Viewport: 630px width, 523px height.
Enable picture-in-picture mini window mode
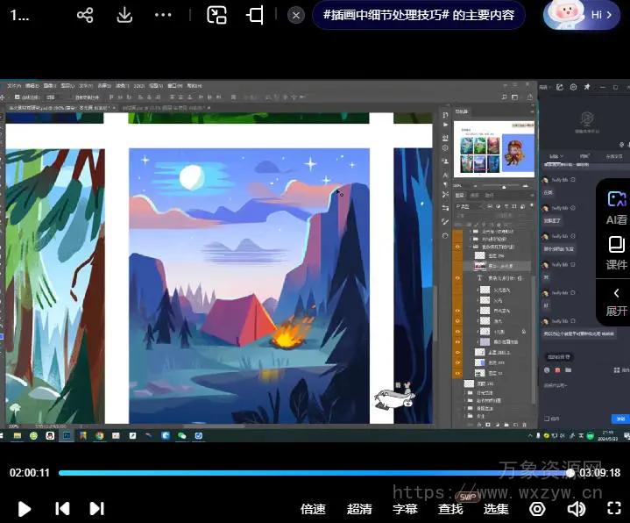(x=216, y=15)
